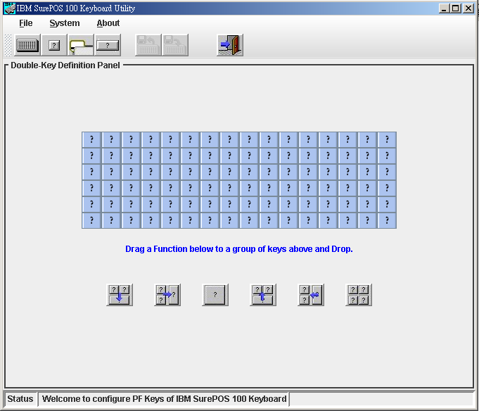
Task: Select the key group with right arrow
Action: click(167, 295)
